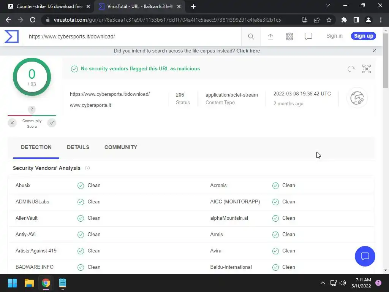Click the community score question mark
Image resolution: width=389 pixels, height=292 pixels.
[32, 109]
